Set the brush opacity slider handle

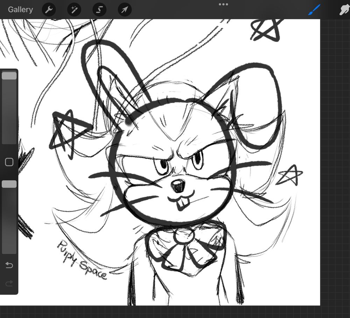tap(9, 184)
